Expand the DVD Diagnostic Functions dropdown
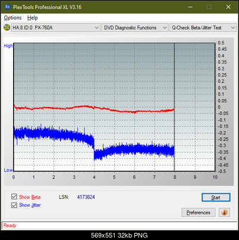This screenshot has height=240, width=239. pos(135,28)
